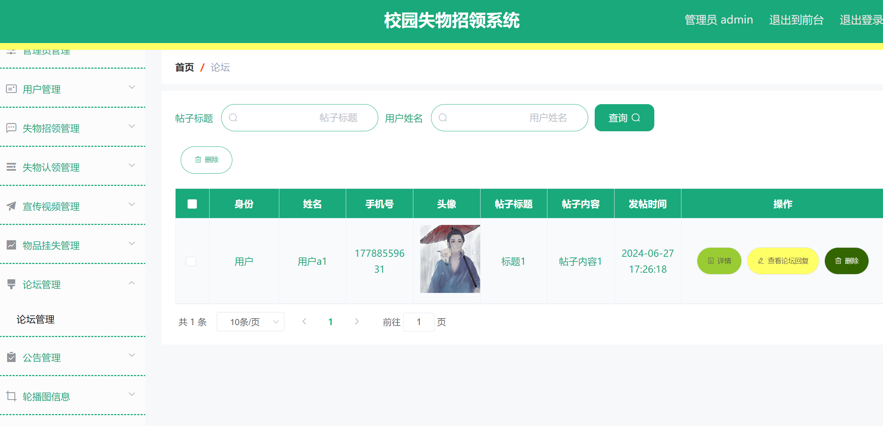Toggle the select-all checkbox in table header
This screenshot has height=426, width=883.
pos(192,204)
